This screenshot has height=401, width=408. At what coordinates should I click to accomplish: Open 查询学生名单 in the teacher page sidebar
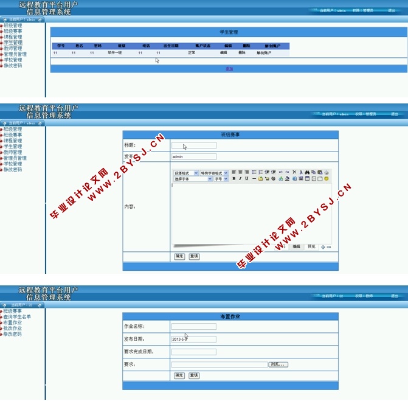17,317
